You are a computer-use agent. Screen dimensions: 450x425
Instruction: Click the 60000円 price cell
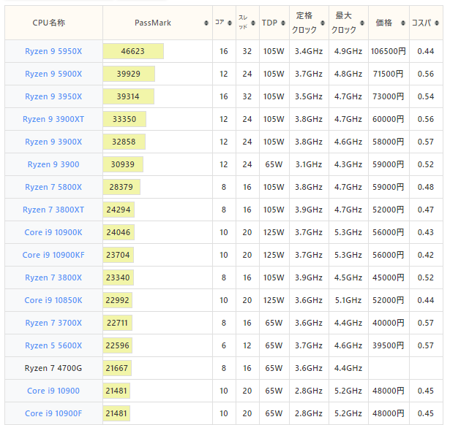389,119
